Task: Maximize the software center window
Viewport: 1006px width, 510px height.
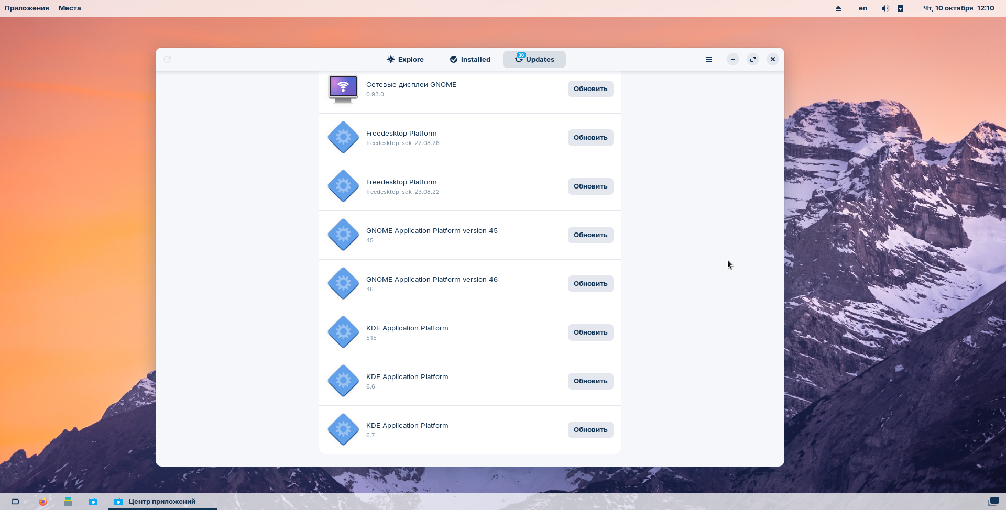Action: (753, 59)
